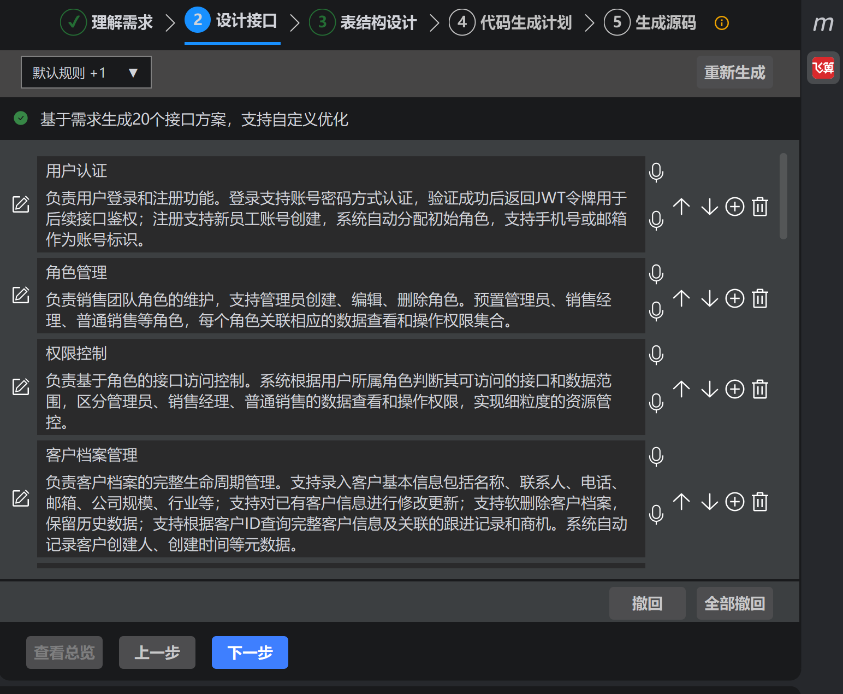Image resolution: width=843 pixels, height=694 pixels.
Task: Click the 下一步 button
Action: (x=250, y=652)
